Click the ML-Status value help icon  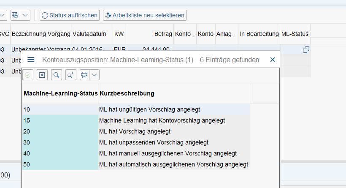306,50
